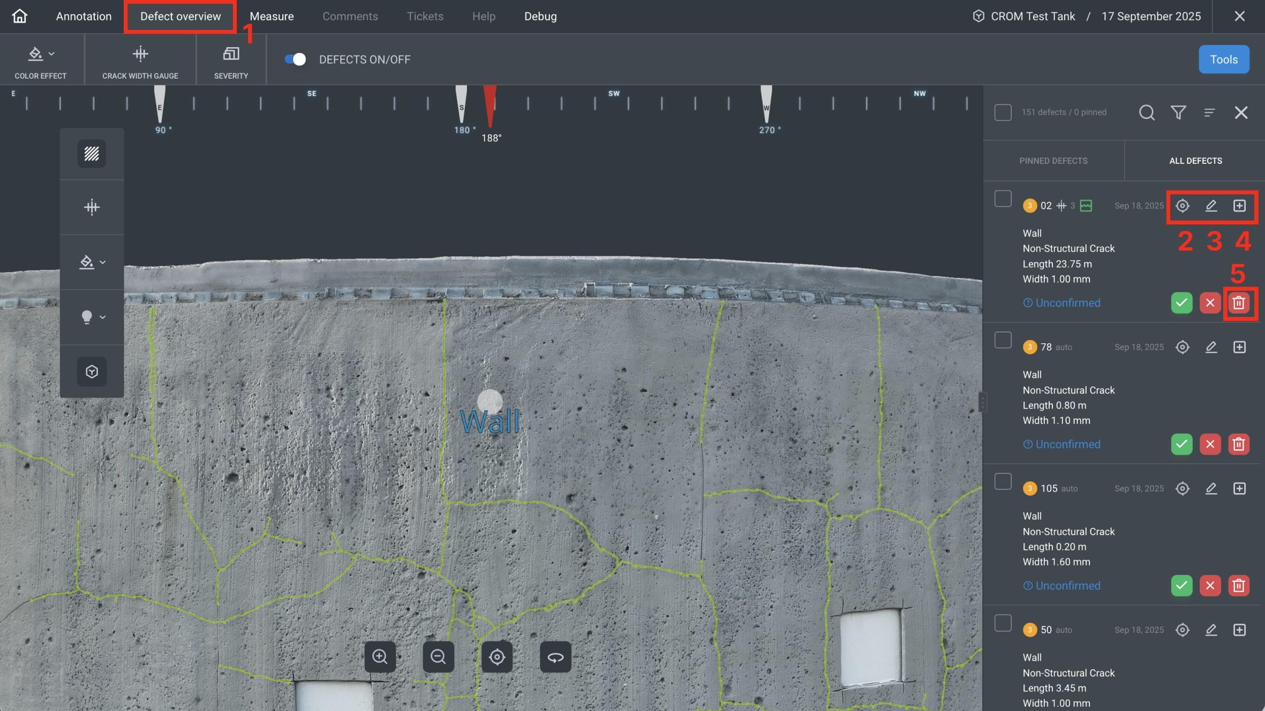Delete defect 105 using trash icon
Screen dimensions: 1265x711
[x=1238, y=586]
